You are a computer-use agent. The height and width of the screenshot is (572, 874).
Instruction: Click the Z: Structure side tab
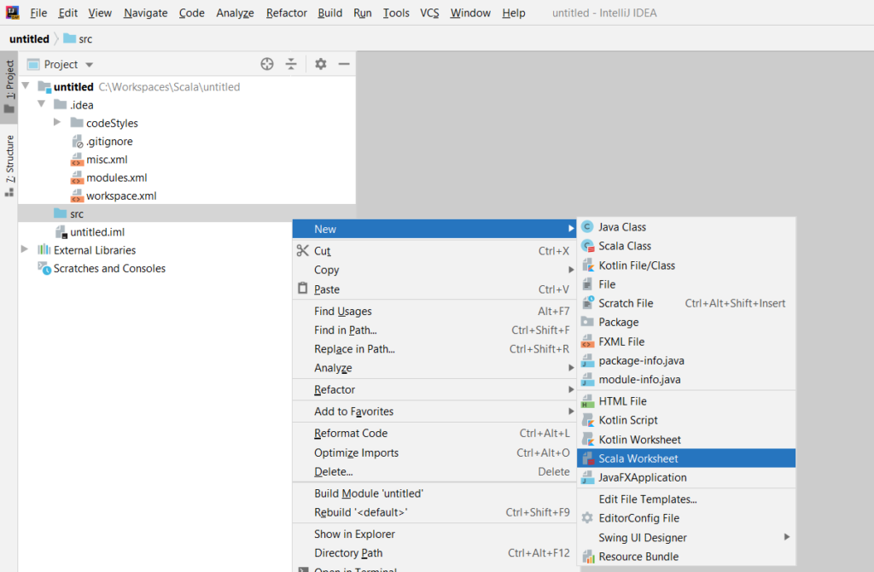(x=9, y=165)
